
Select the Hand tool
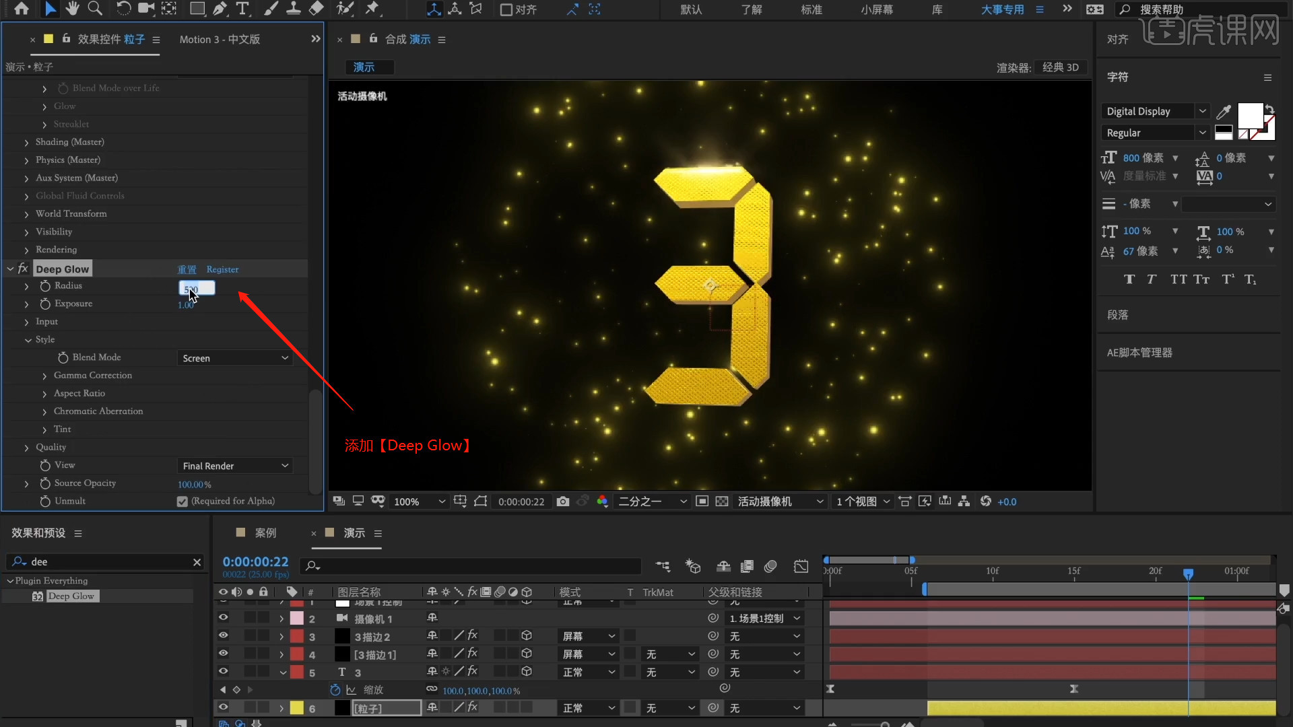[x=72, y=9]
